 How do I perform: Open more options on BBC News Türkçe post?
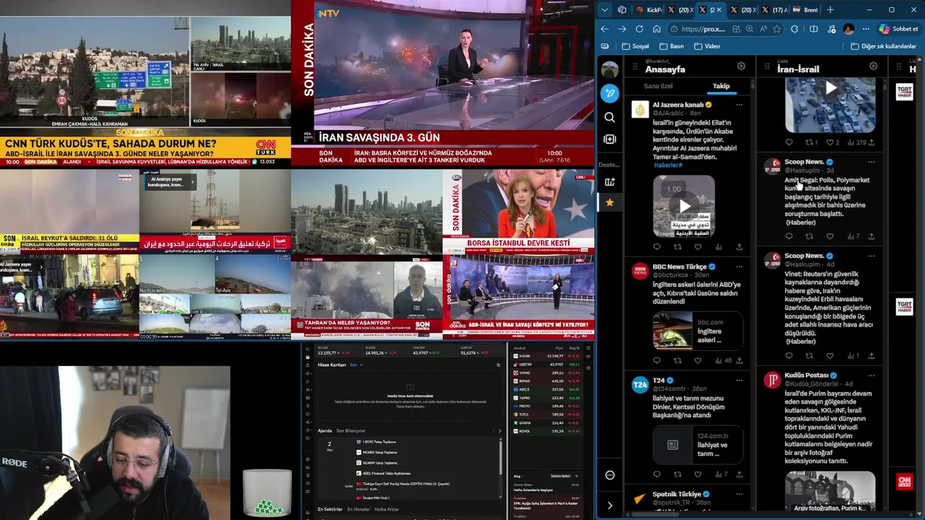coord(739,266)
